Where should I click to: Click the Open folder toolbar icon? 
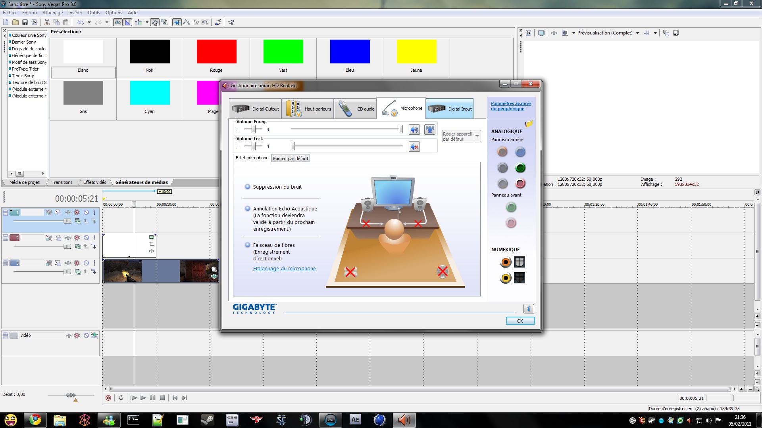point(15,23)
